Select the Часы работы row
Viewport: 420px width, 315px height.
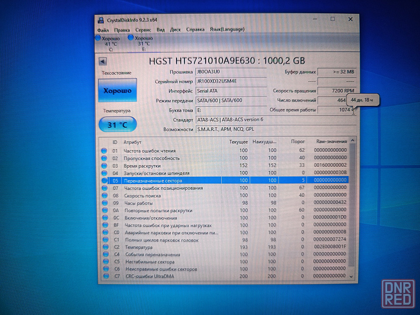click(224, 203)
